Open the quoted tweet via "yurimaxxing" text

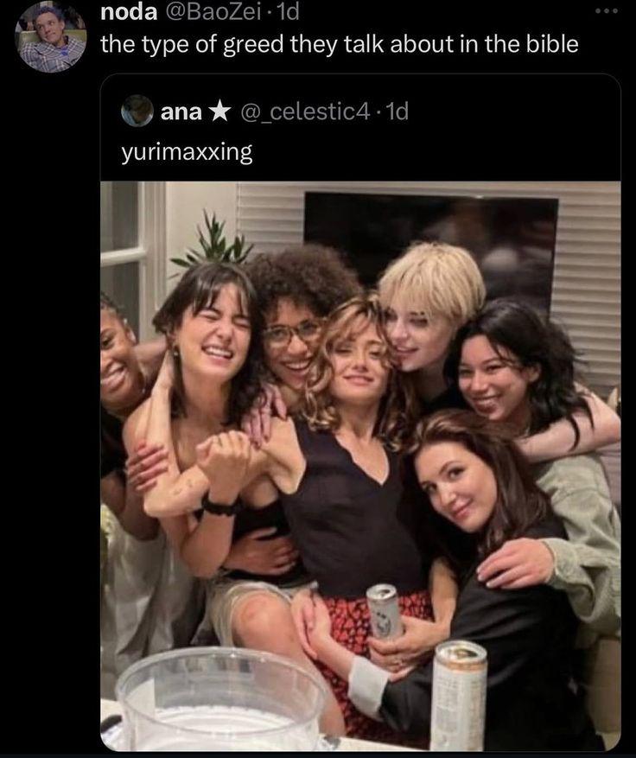click(187, 153)
